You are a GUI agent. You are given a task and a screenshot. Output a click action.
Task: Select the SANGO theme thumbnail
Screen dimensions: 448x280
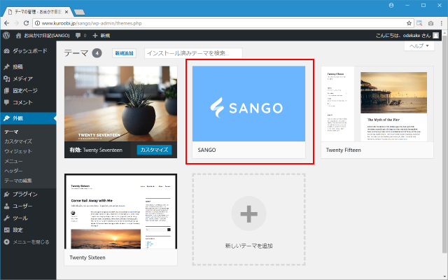coord(248,104)
